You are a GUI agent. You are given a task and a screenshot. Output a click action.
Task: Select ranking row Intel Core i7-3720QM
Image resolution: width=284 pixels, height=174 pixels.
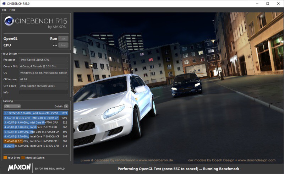click(36, 132)
